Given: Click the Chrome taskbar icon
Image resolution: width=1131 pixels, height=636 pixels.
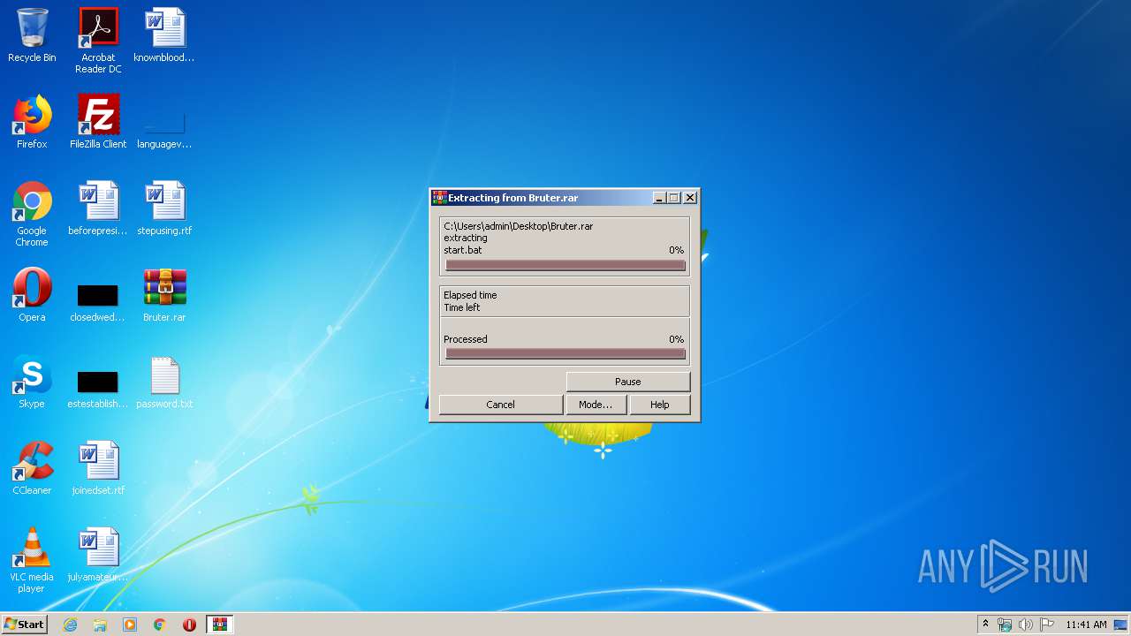Looking at the screenshot, I should (x=160, y=625).
